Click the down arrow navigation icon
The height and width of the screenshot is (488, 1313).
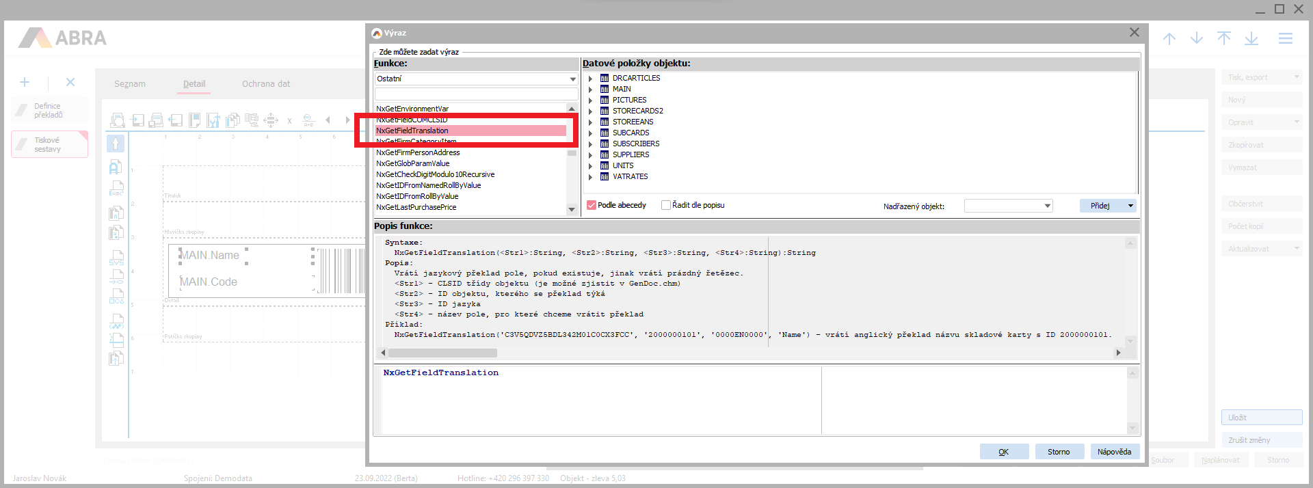tap(1197, 39)
